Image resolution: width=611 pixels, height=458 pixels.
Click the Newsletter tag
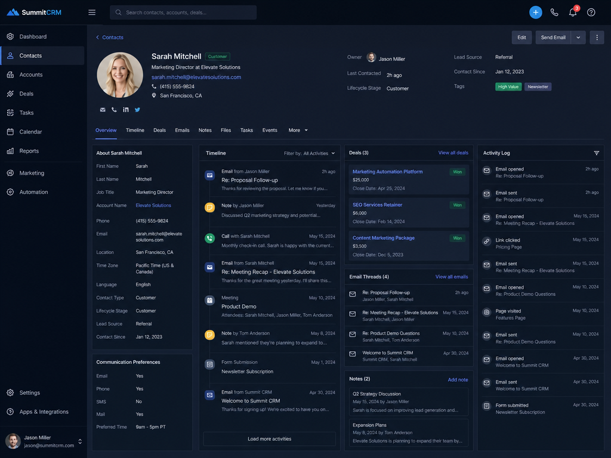538,87
